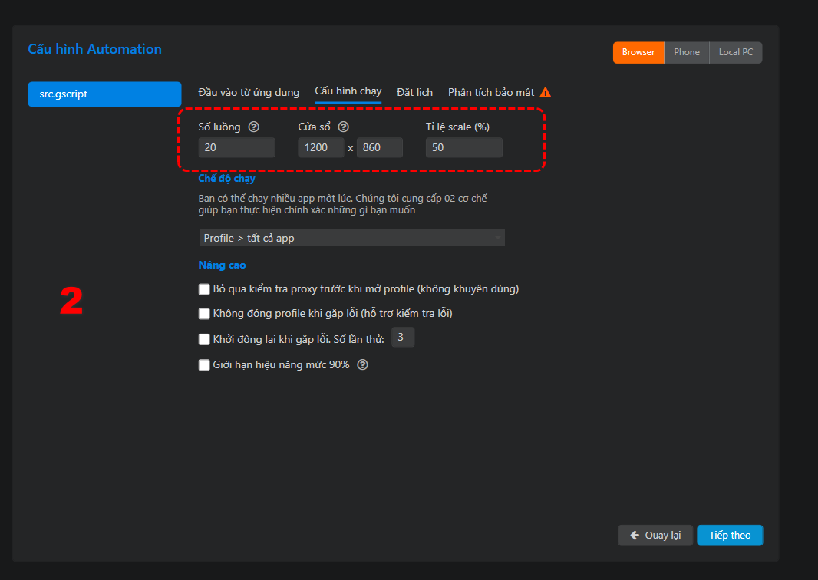
Task: Select the Local PC mode
Action: tap(736, 52)
